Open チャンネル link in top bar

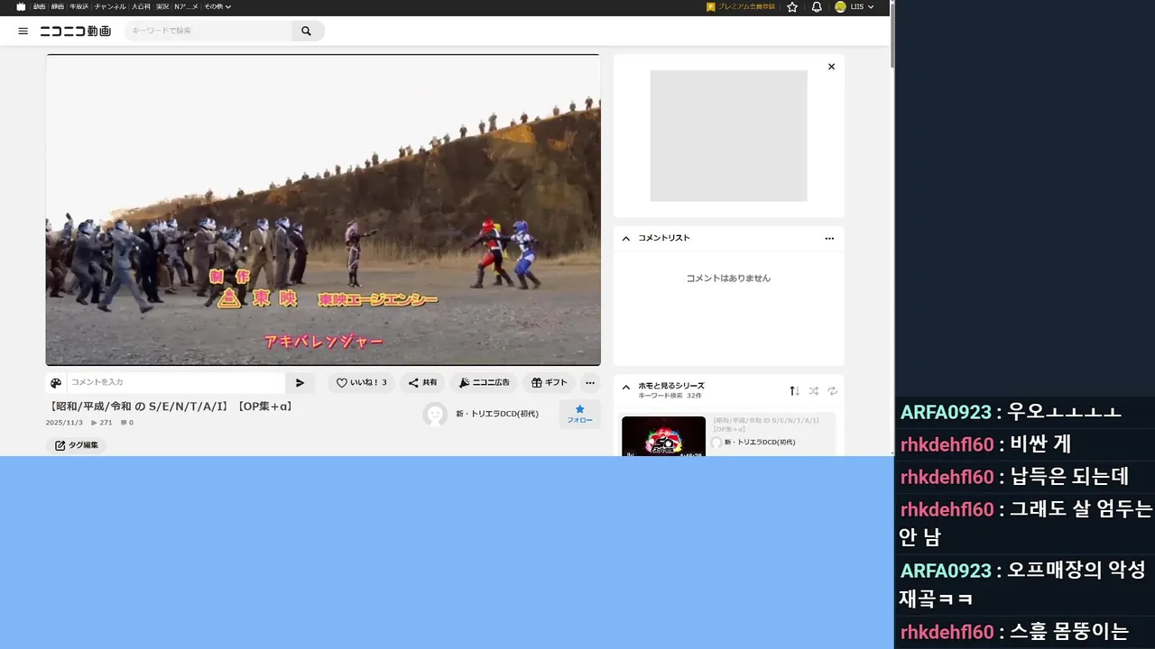click(x=110, y=6)
